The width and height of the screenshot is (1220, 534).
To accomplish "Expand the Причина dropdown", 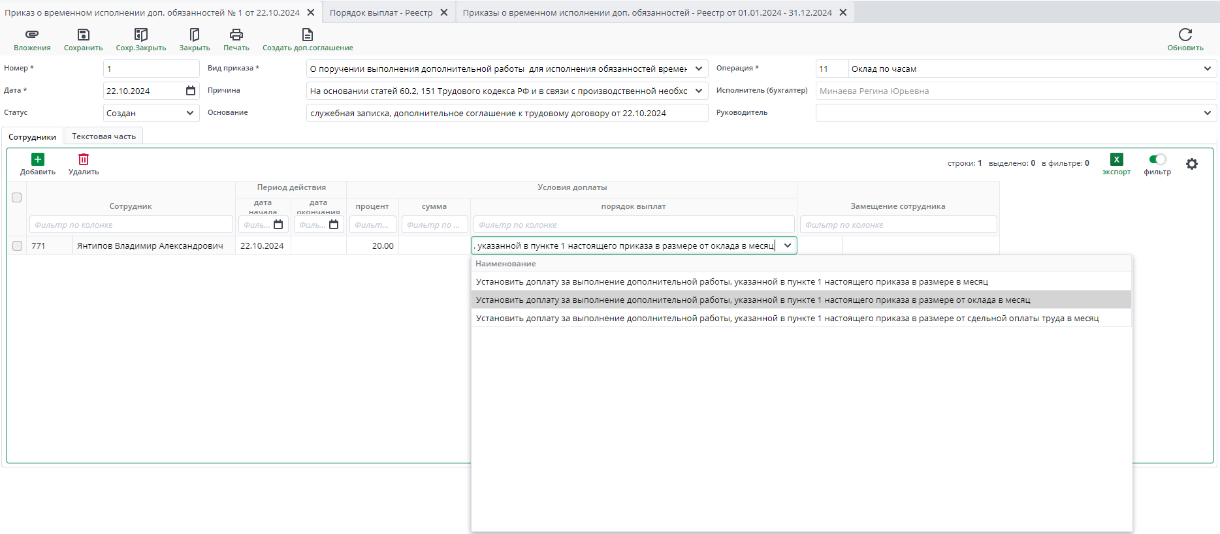I will click(699, 91).
